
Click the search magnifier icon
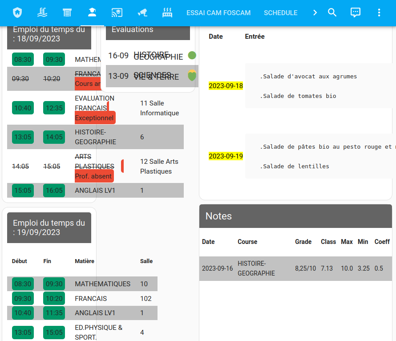(332, 12)
